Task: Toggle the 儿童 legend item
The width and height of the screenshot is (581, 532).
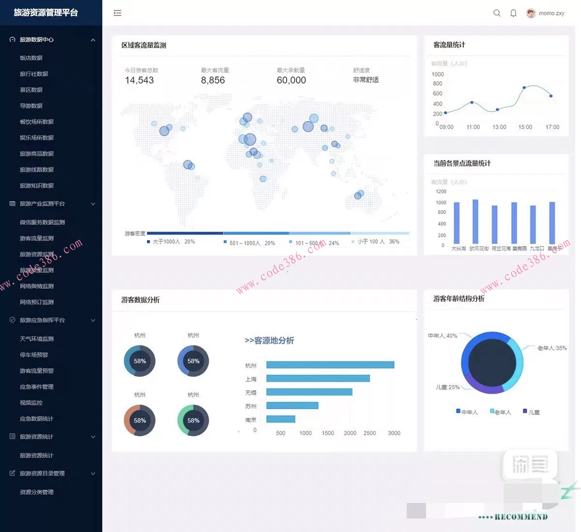Action: (531, 412)
